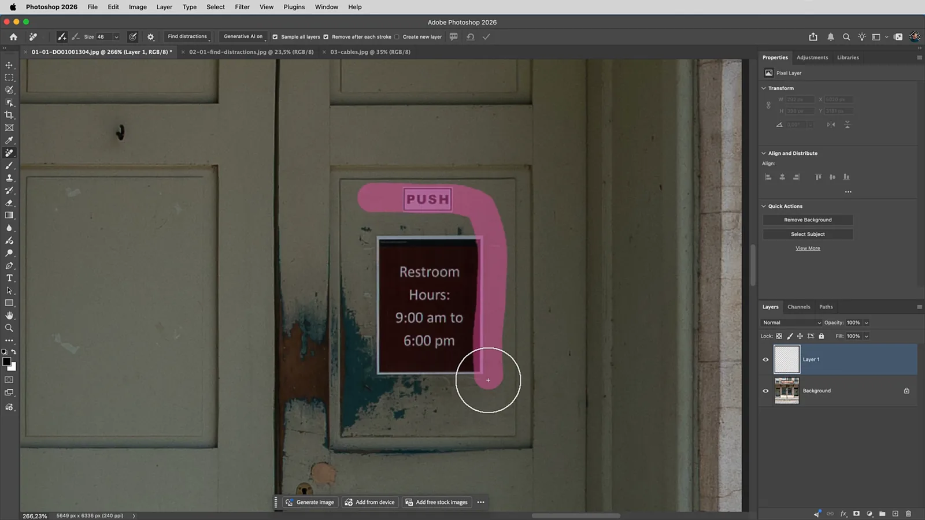Collapse the Transform section
The height and width of the screenshot is (520, 925).
tap(764, 88)
